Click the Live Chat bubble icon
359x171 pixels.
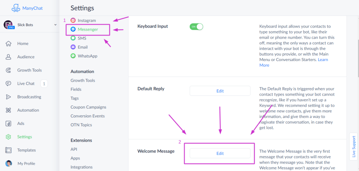tap(8, 84)
